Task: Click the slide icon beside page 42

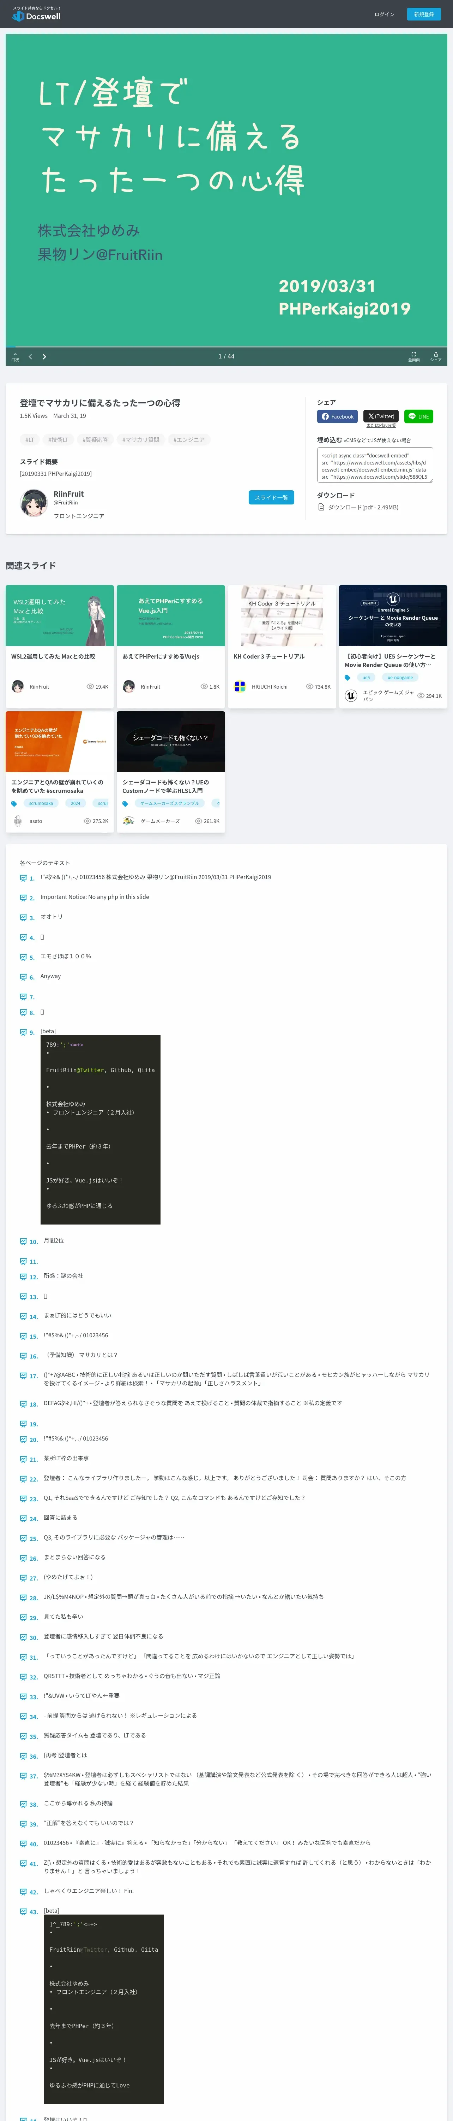Action: [23, 1891]
